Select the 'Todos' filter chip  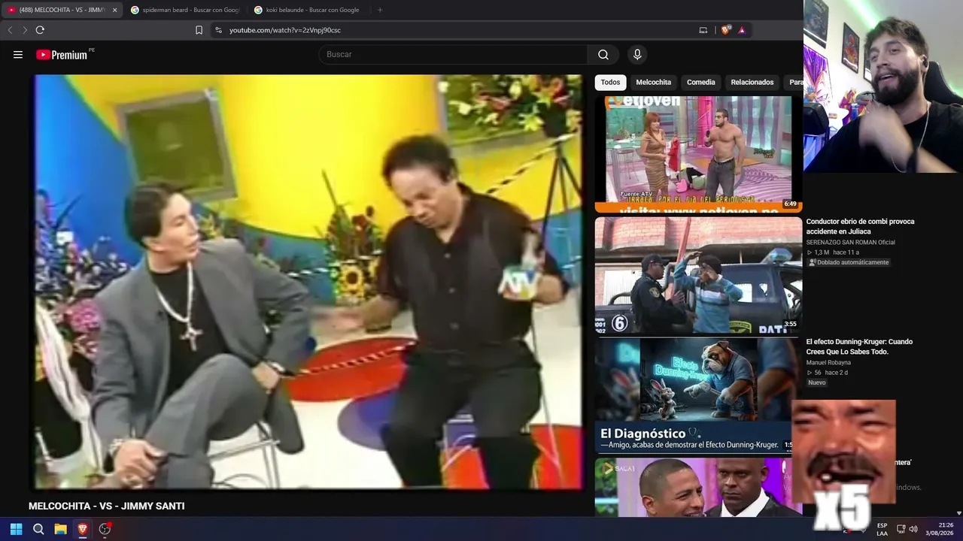coord(611,82)
